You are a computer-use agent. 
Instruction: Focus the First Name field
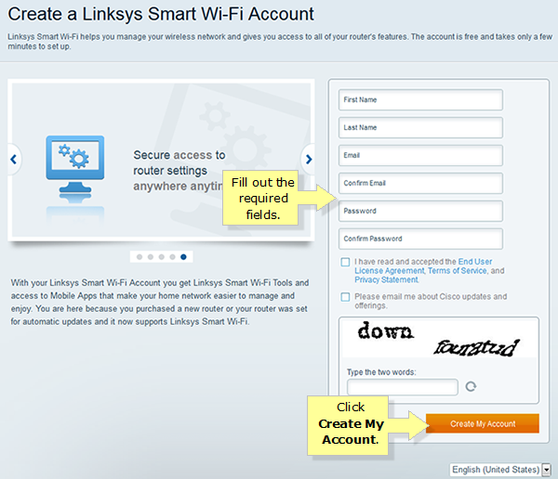(x=420, y=100)
